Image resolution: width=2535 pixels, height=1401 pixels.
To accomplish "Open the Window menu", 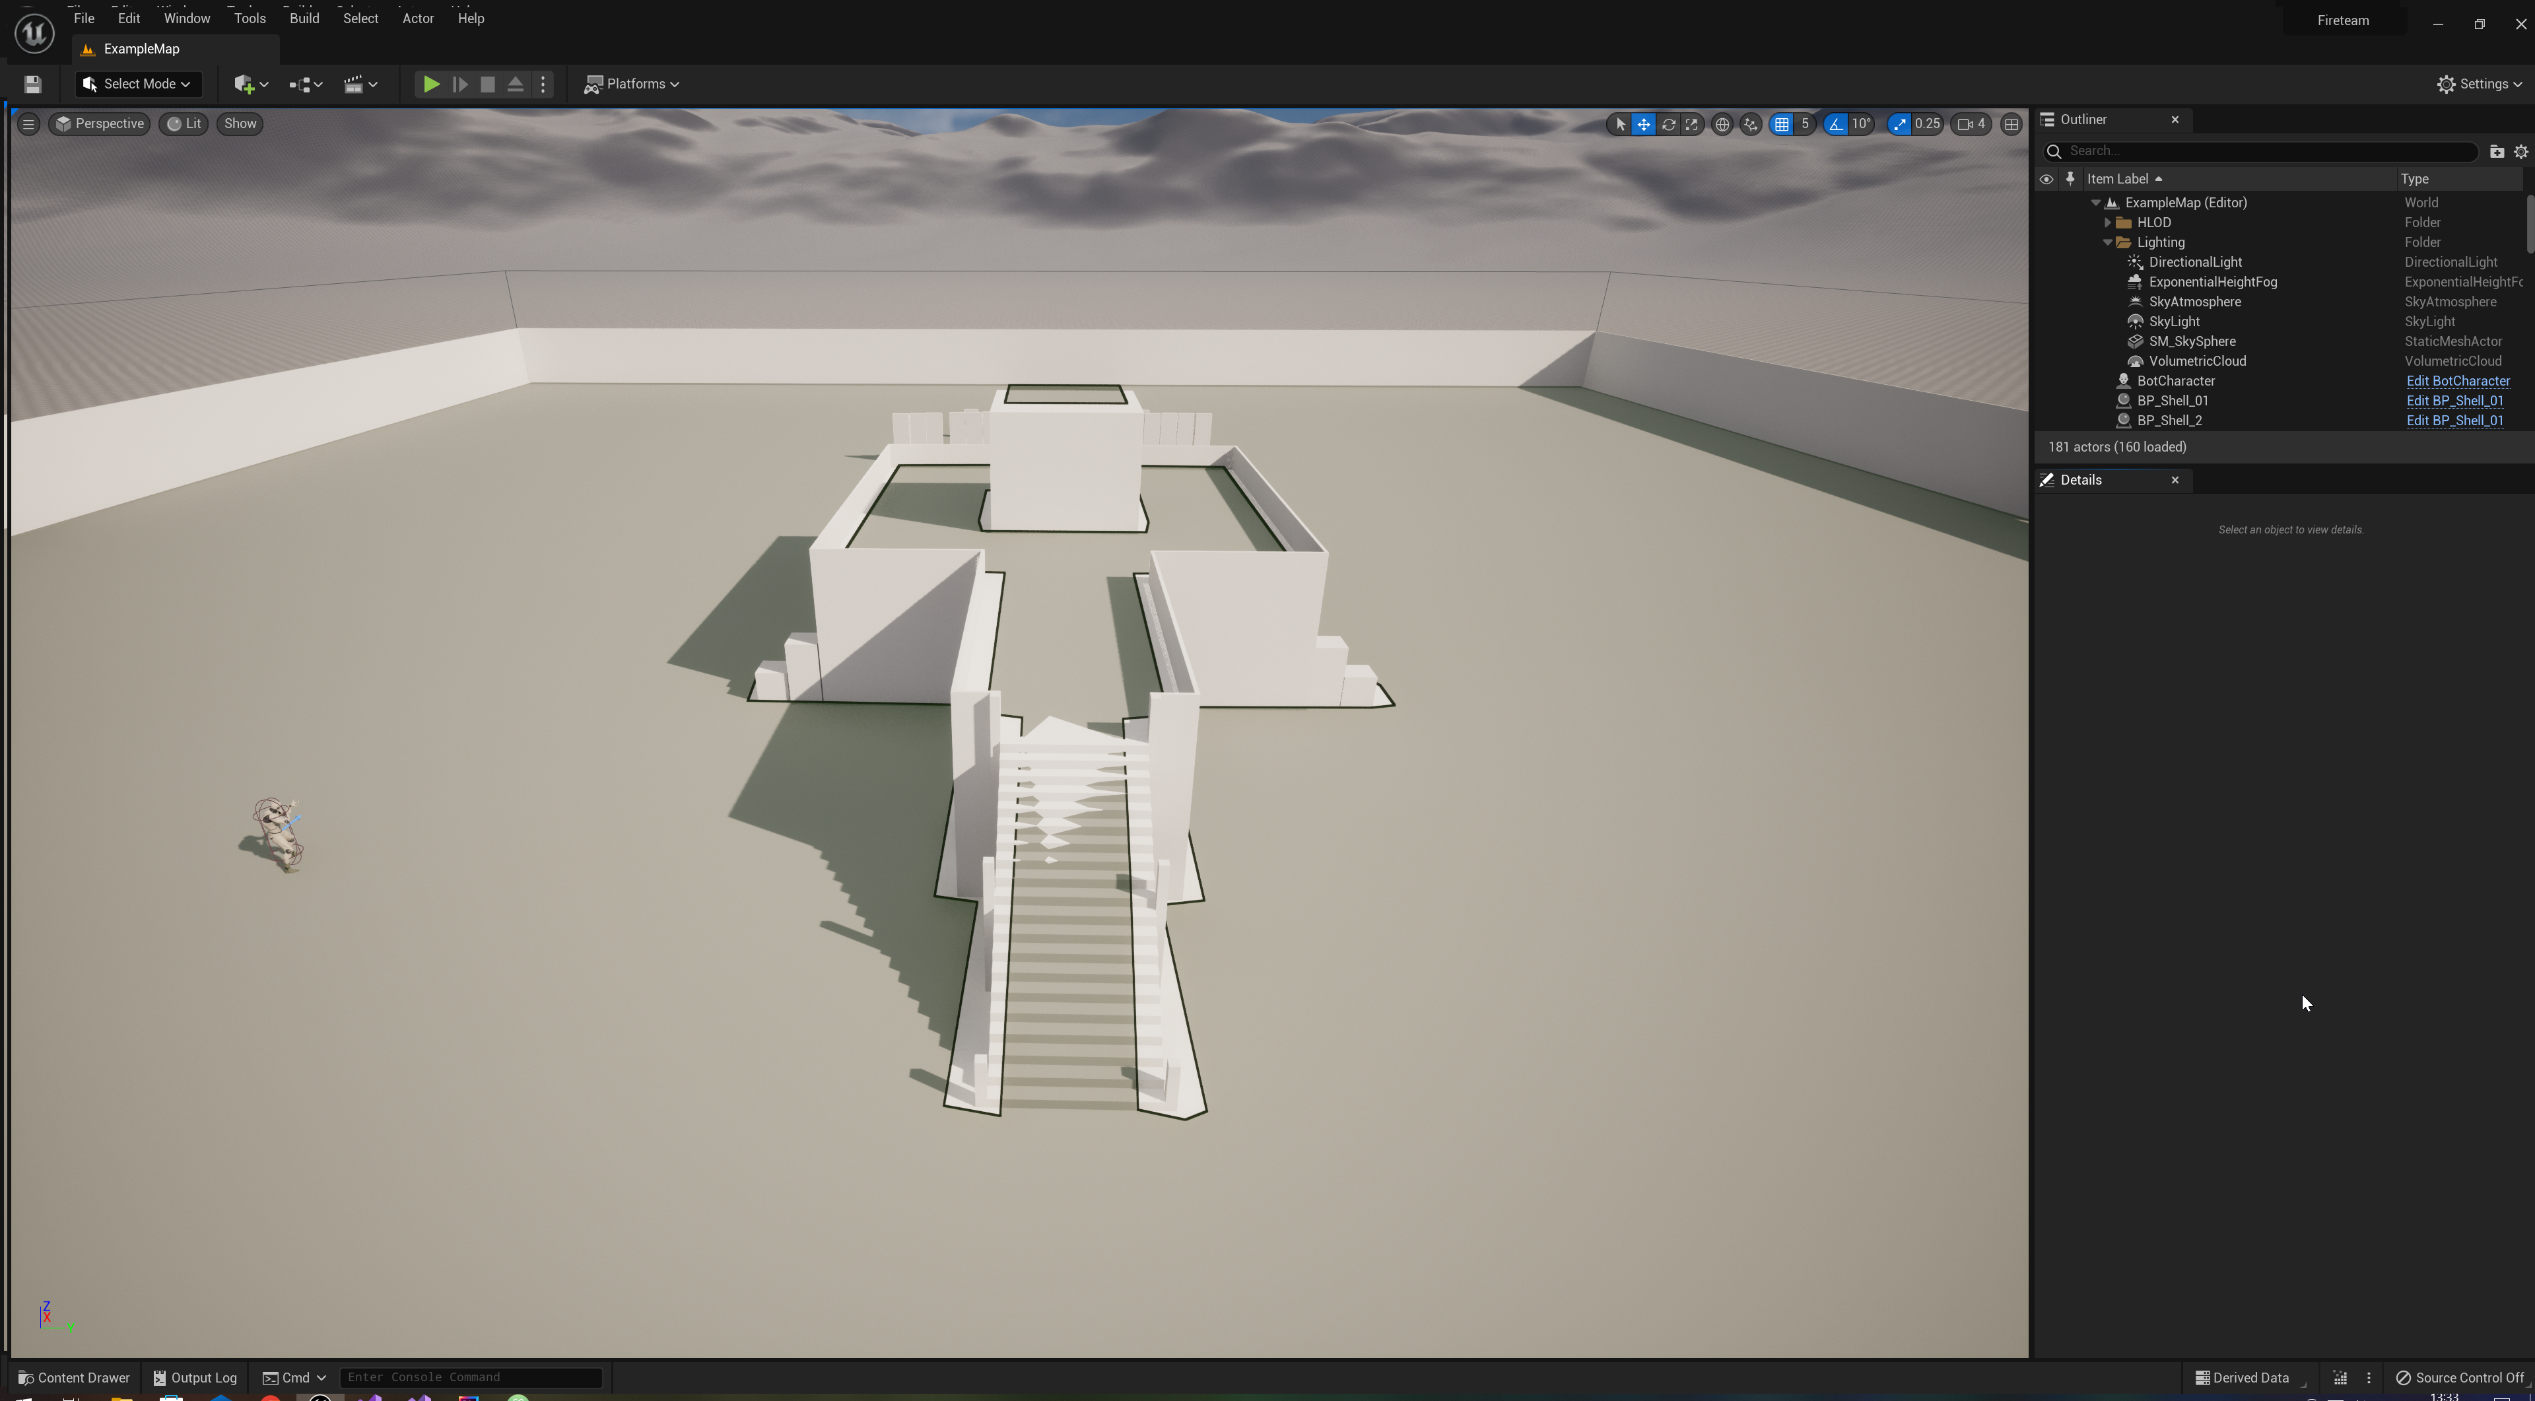I will tap(187, 18).
